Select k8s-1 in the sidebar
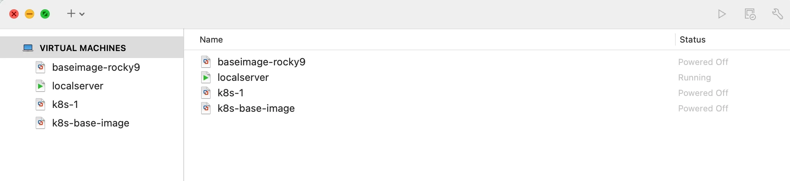The width and height of the screenshot is (790, 181). click(x=65, y=104)
